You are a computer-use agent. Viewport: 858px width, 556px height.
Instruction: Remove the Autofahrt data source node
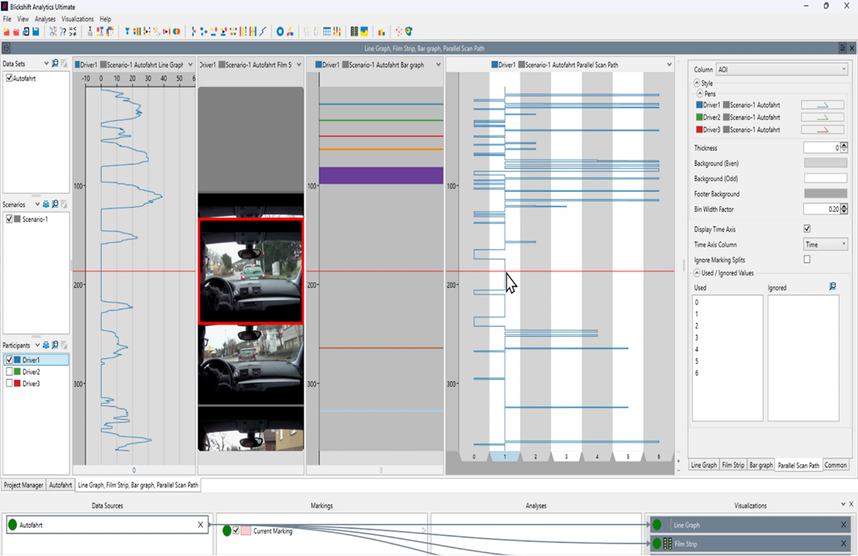click(200, 525)
